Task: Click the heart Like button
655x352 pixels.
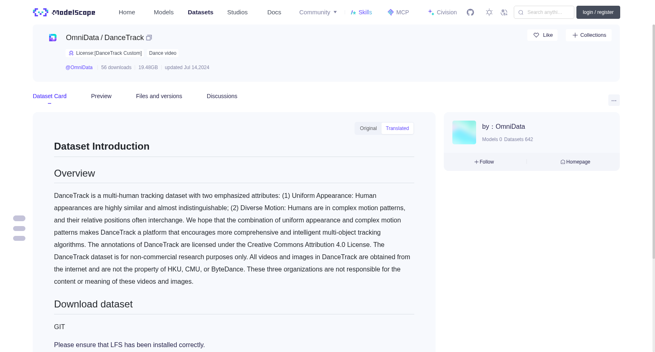Action: coord(542,35)
